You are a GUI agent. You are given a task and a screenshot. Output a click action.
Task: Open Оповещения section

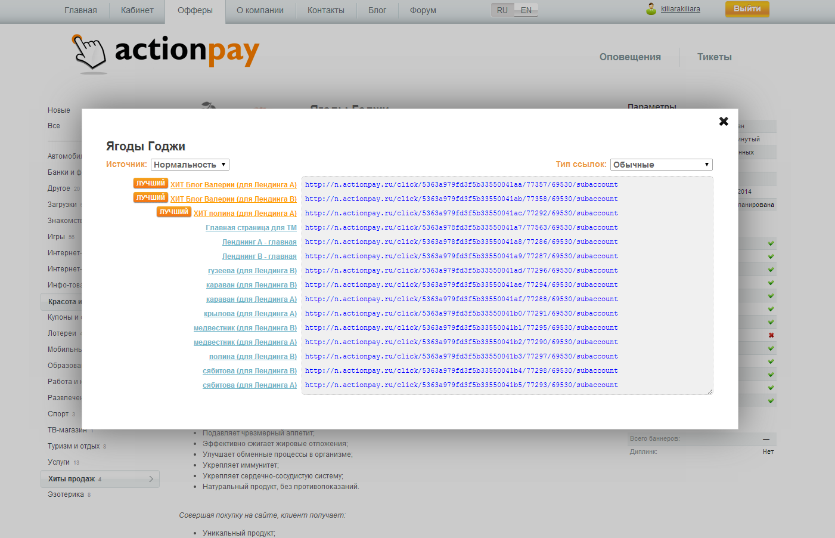630,57
